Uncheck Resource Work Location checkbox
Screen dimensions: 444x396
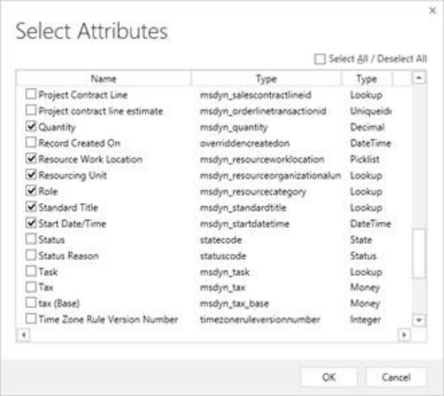pyautogui.click(x=31, y=159)
